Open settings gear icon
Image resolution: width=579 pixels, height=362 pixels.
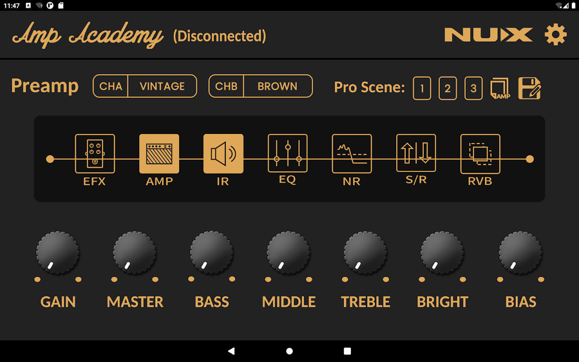pyautogui.click(x=555, y=35)
